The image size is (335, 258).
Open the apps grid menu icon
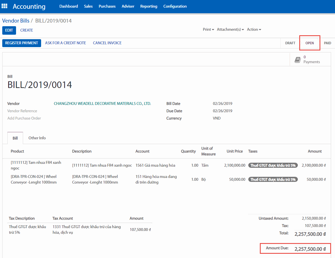[x=5, y=6]
